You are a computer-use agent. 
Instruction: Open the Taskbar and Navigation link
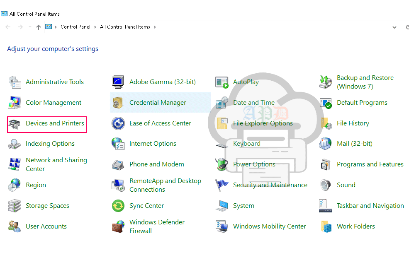tap(370, 206)
